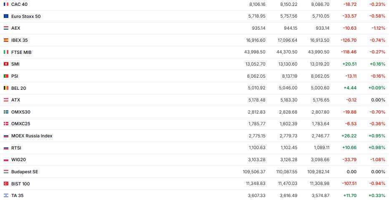Click the RTSI +0.98% change value

click(377, 148)
